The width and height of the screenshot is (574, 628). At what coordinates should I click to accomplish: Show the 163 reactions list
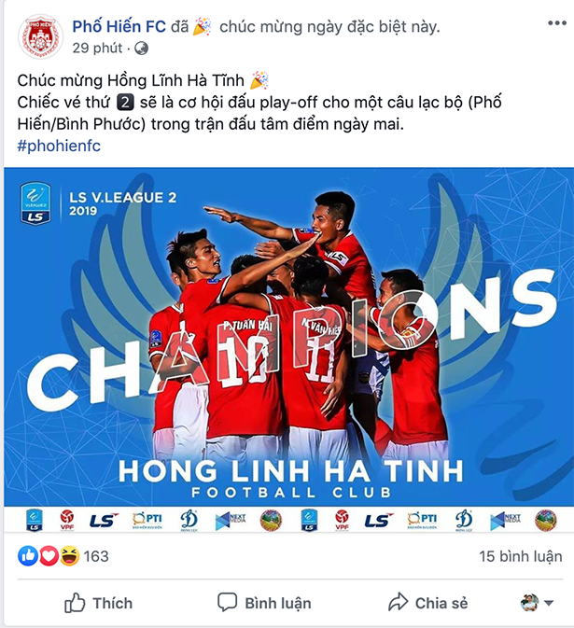[96, 556]
